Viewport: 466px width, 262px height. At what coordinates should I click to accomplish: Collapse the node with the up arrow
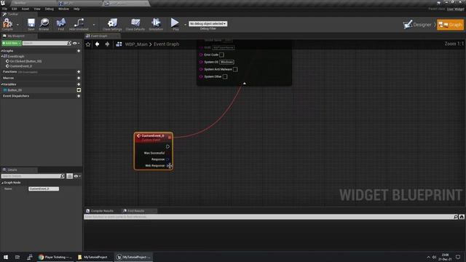tap(245, 84)
